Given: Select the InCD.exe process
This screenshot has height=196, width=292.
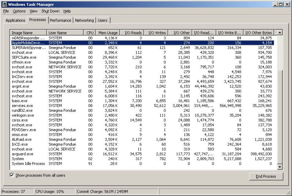Looking at the screenshot, I should 142,144.
